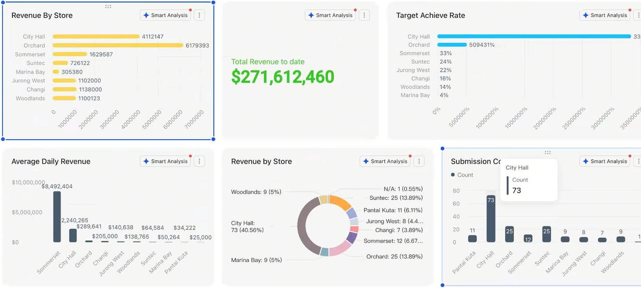Toggle the Count legend in Submission chart
Viewport: 641px width, 288px height.
click(x=462, y=175)
